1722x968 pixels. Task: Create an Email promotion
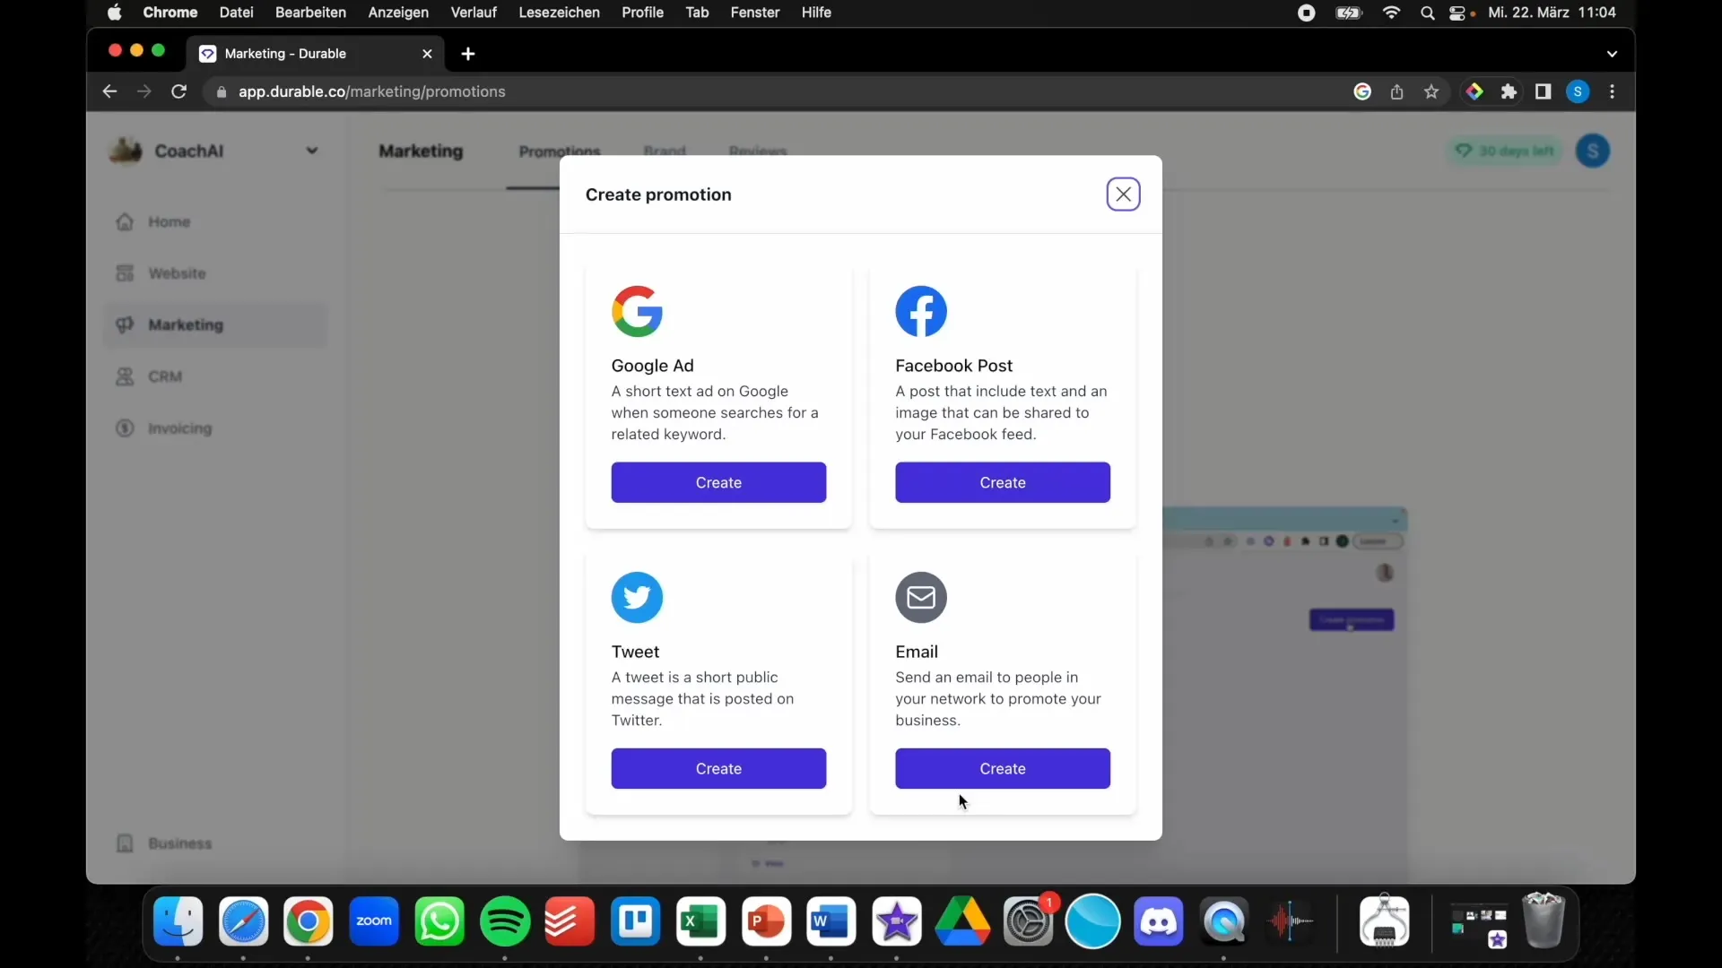[x=1002, y=768]
